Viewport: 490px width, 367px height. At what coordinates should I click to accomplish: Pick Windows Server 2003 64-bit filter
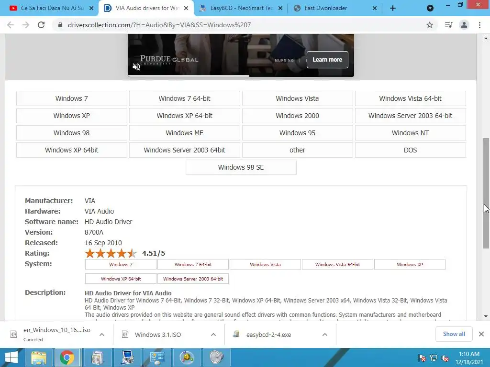[410, 116]
